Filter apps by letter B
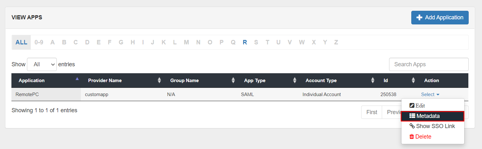The image size is (482, 149). pyautogui.click(x=64, y=42)
